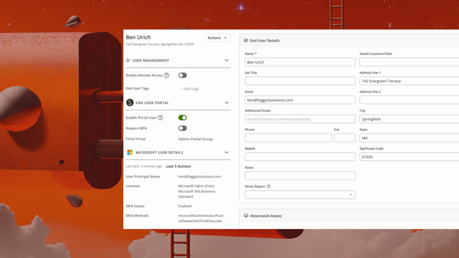The height and width of the screenshot is (258, 459).
Task: Click inside the Job Title field
Action: pyautogui.click(x=299, y=81)
